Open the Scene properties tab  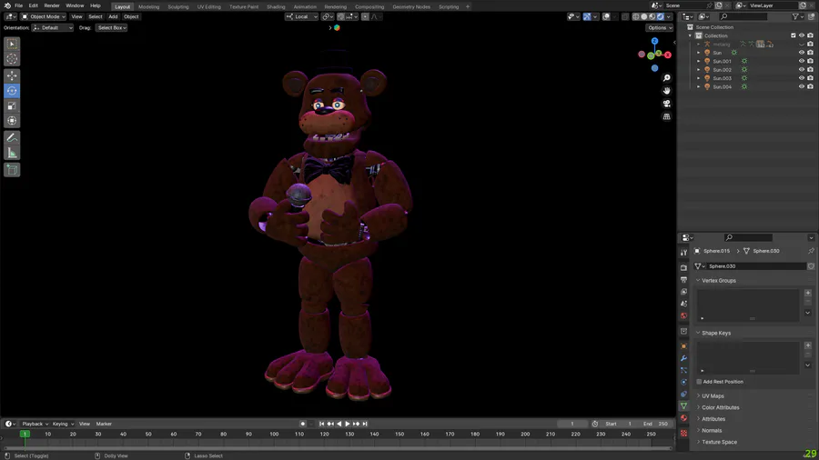click(x=683, y=304)
